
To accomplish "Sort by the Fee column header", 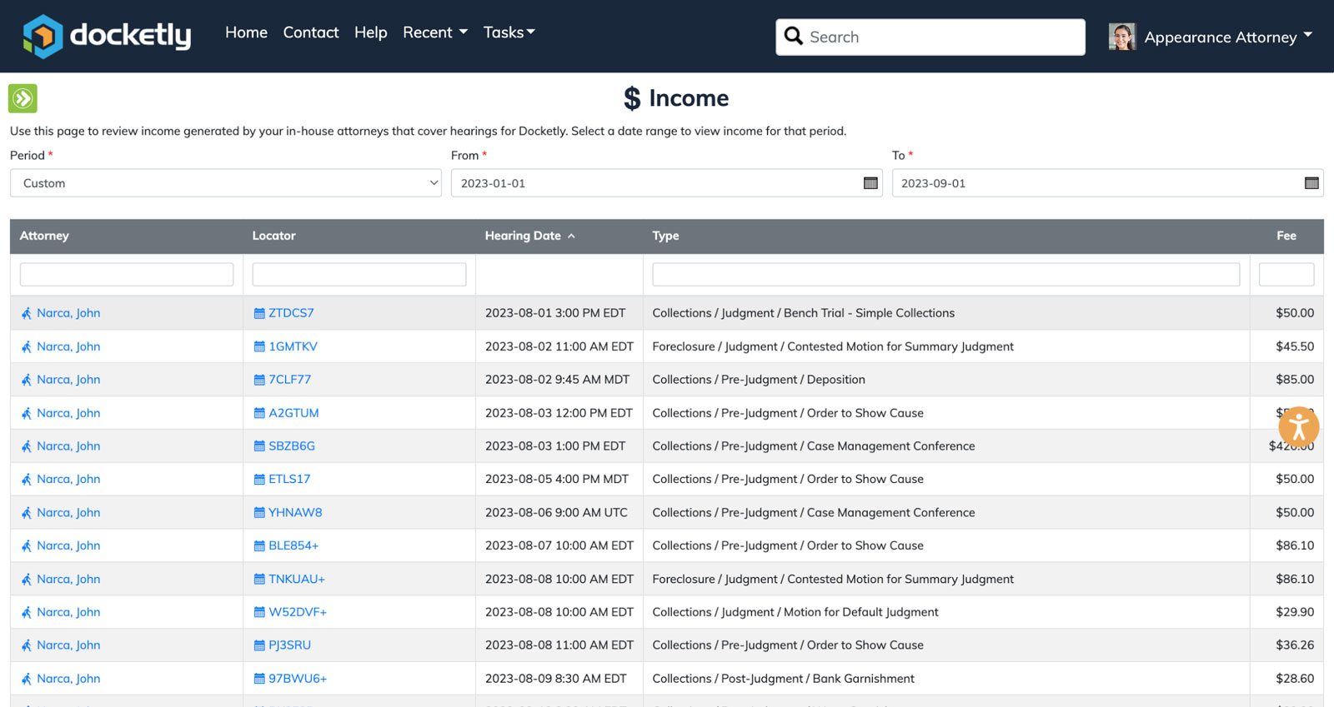I will point(1286,236).
